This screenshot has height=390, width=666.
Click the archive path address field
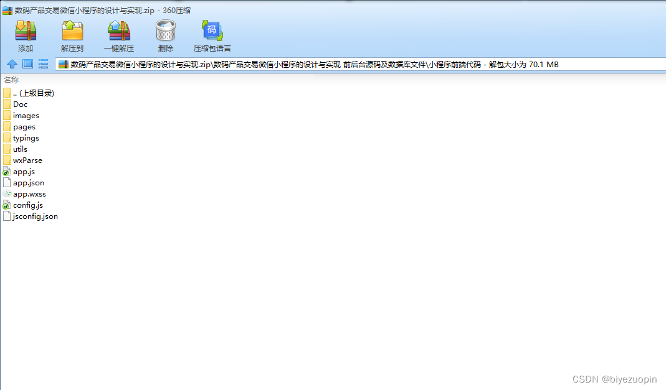pyautogui.click(x=360, y=65)
